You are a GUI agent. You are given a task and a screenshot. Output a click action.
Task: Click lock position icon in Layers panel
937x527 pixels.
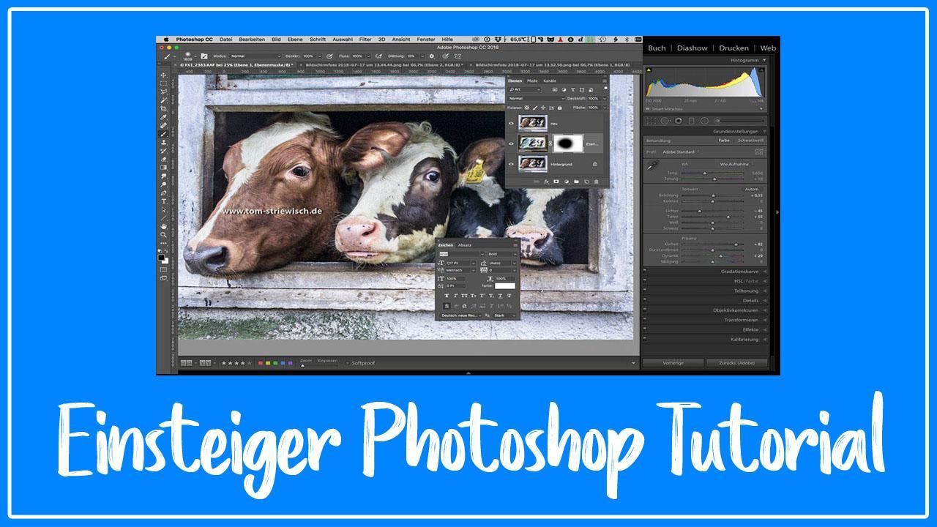pyautogui.click(x=543, y=108)
